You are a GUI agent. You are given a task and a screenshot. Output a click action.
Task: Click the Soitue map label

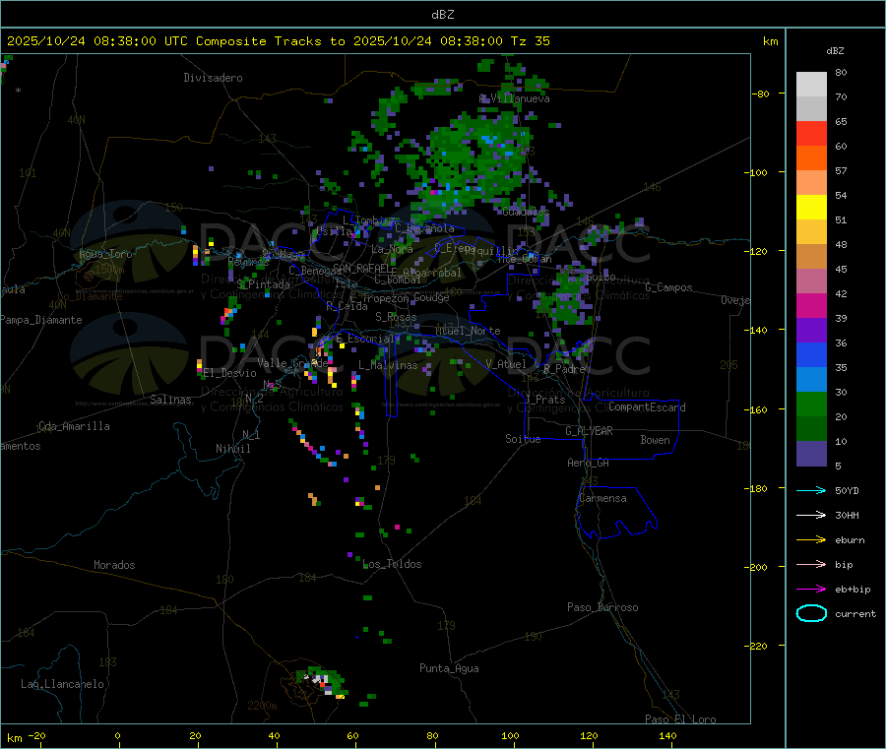pos(523,439)
